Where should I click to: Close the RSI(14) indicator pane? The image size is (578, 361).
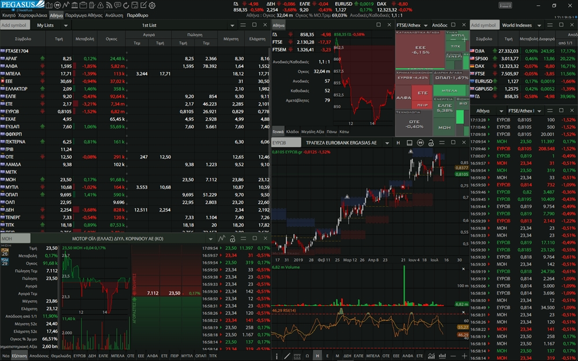464,312
